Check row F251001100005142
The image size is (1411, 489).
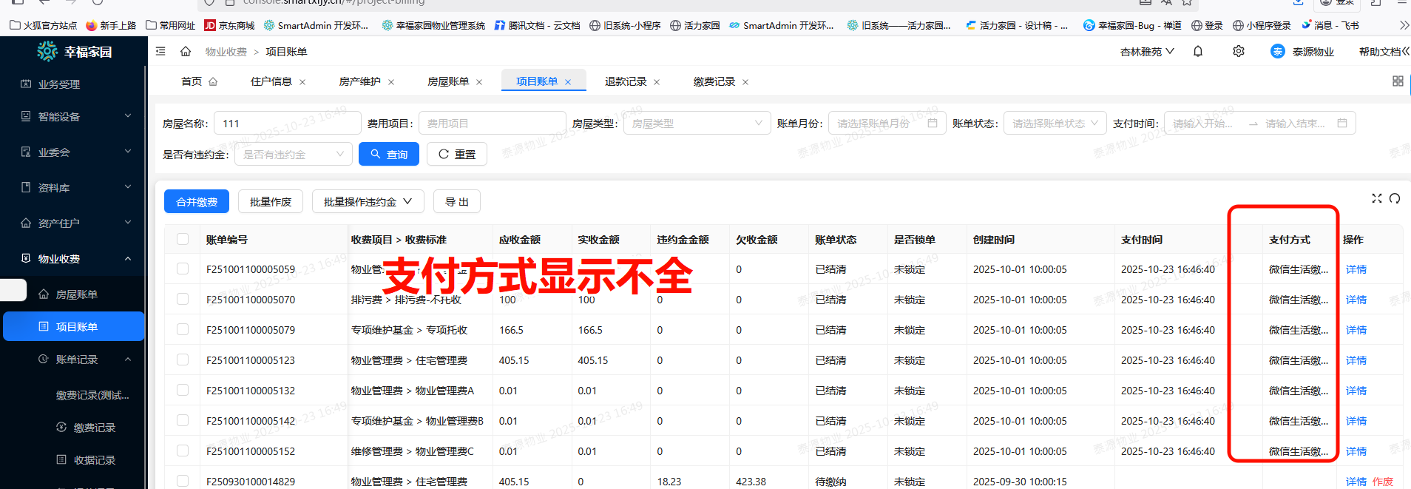click(183, 420)
